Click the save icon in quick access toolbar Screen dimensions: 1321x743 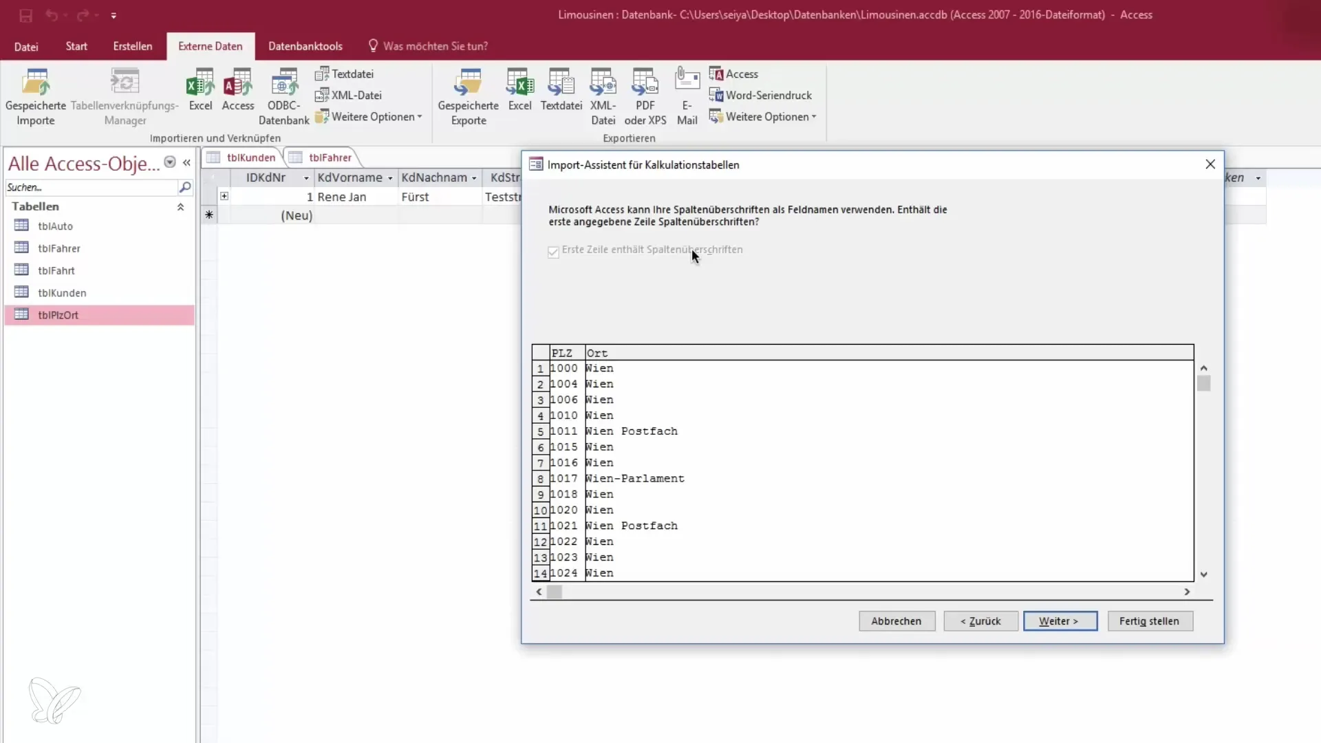26,15
